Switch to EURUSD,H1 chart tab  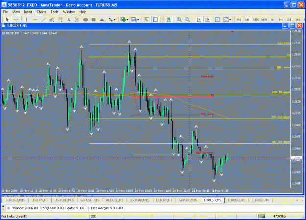click(x=236, y=200)
